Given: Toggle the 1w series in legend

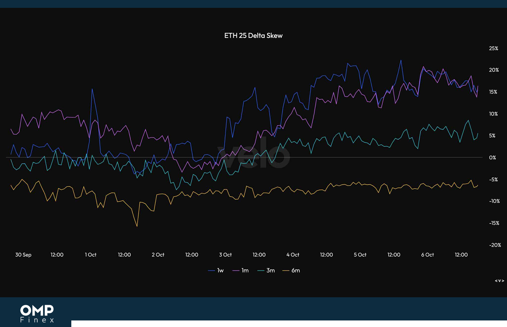Looking at the screenshot, I should pos(216,270).
